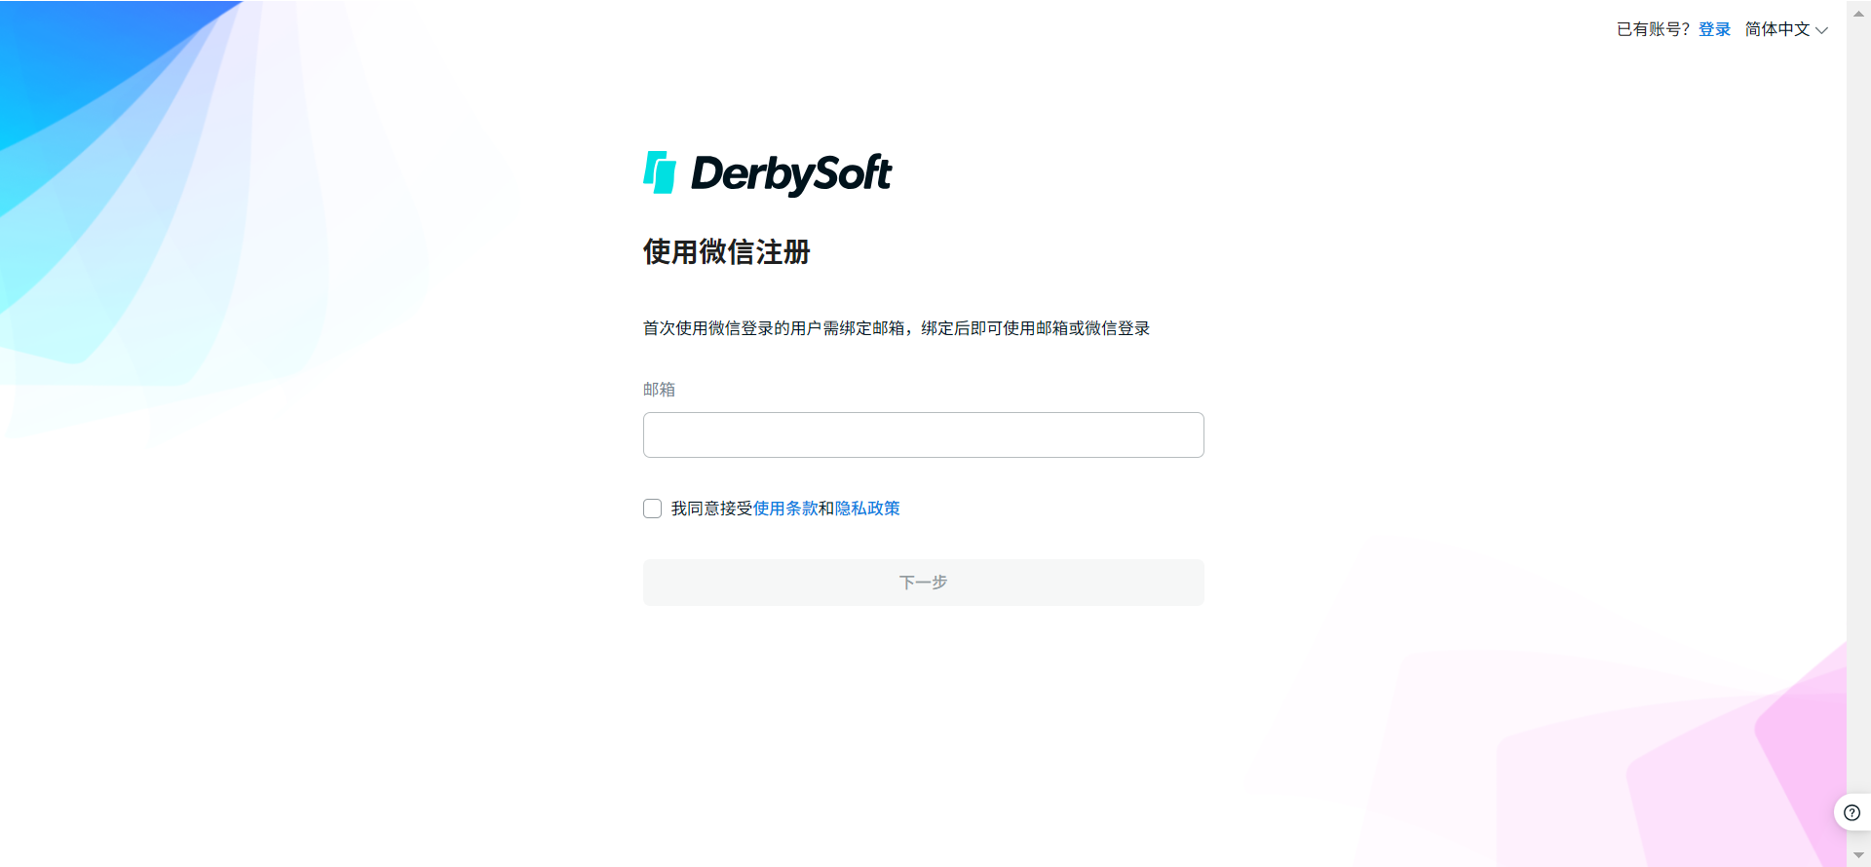Click the scrollbar down arrow

(x=1858, y=854)
